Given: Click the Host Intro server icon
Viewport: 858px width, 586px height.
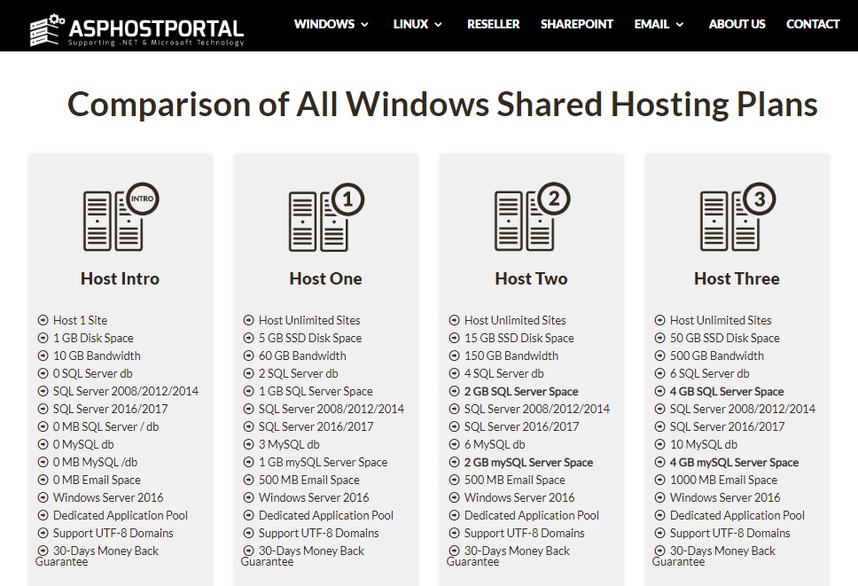Looking at the screenshot, I should pyautogui.click(x=121, y=216).
